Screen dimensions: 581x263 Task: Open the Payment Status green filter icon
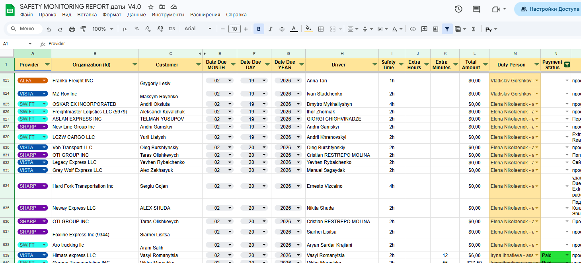pos(567,64)
